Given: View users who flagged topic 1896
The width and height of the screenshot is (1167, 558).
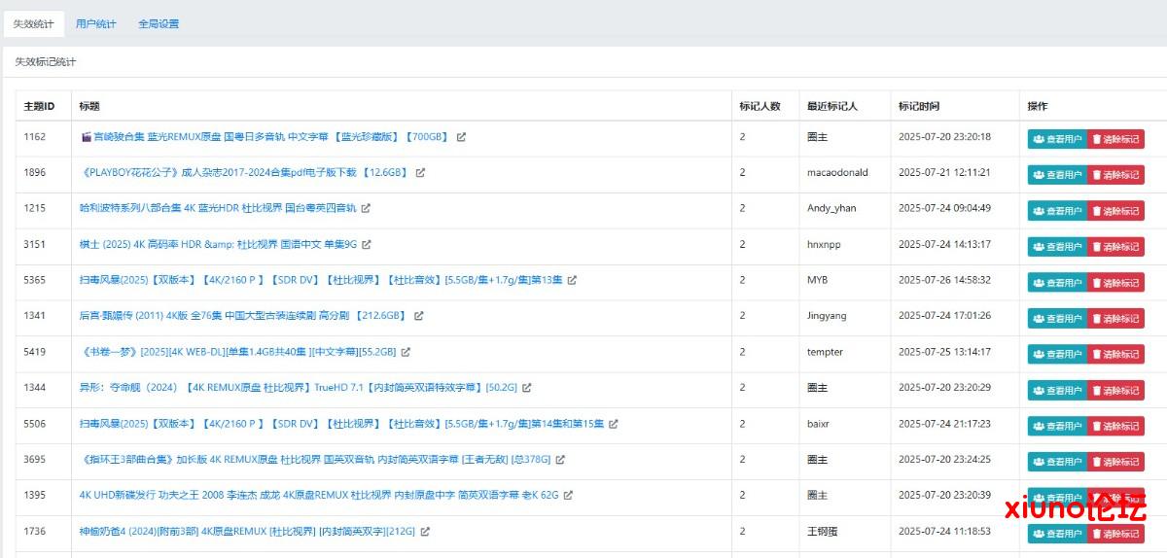Looking at the screenshot, I should coord(1057,175).
